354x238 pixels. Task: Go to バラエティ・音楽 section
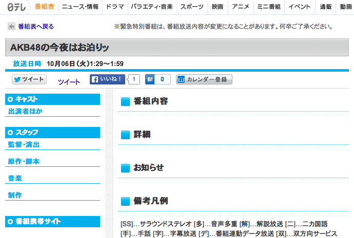tap(152, 7)
